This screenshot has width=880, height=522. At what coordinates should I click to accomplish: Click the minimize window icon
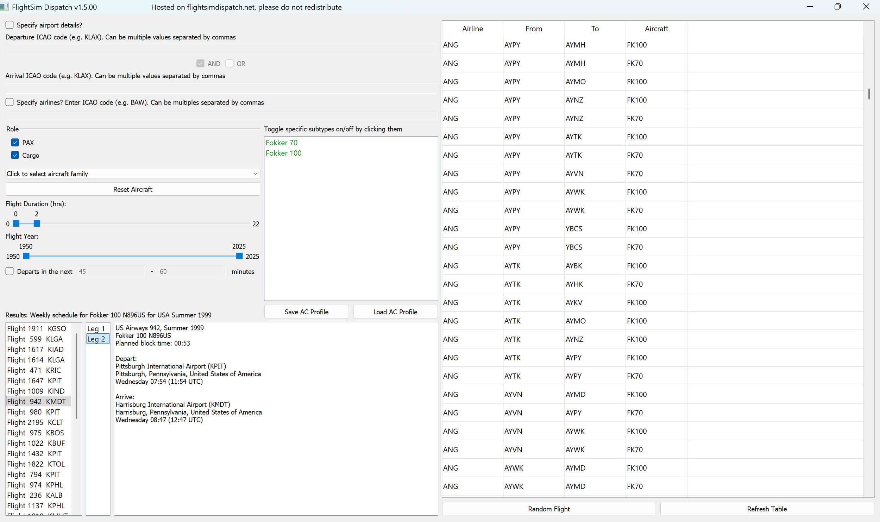pyautogui.click(x=810, y=7)
